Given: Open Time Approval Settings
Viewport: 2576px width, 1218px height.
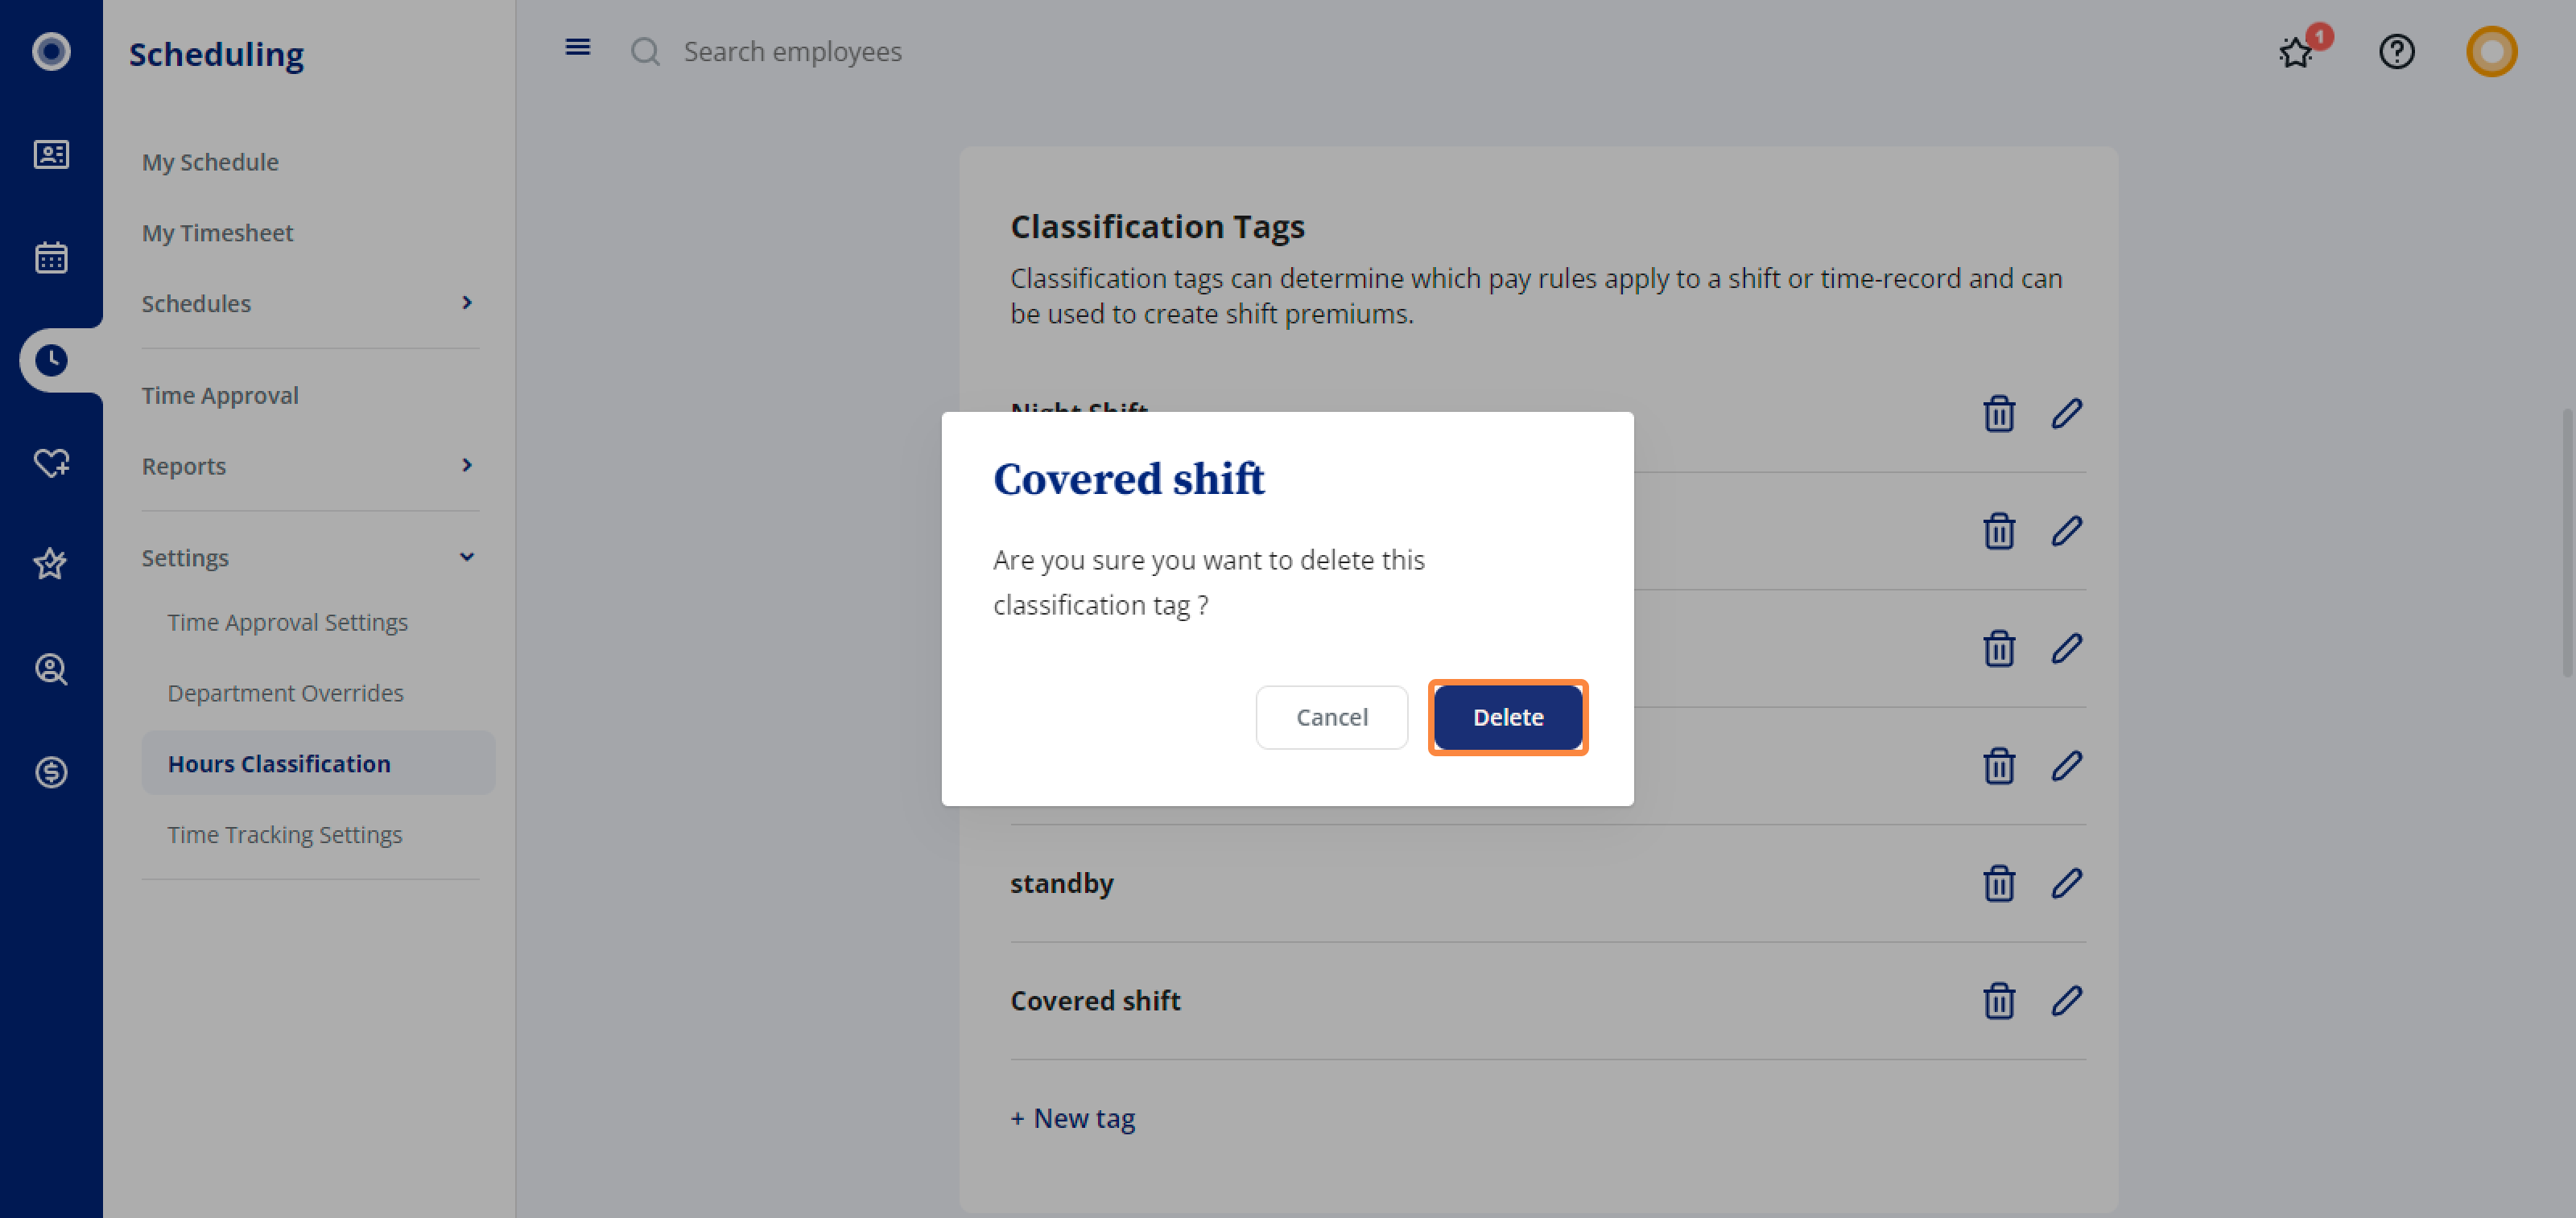Looking at the screenshot, I should (x=287, y=623).
